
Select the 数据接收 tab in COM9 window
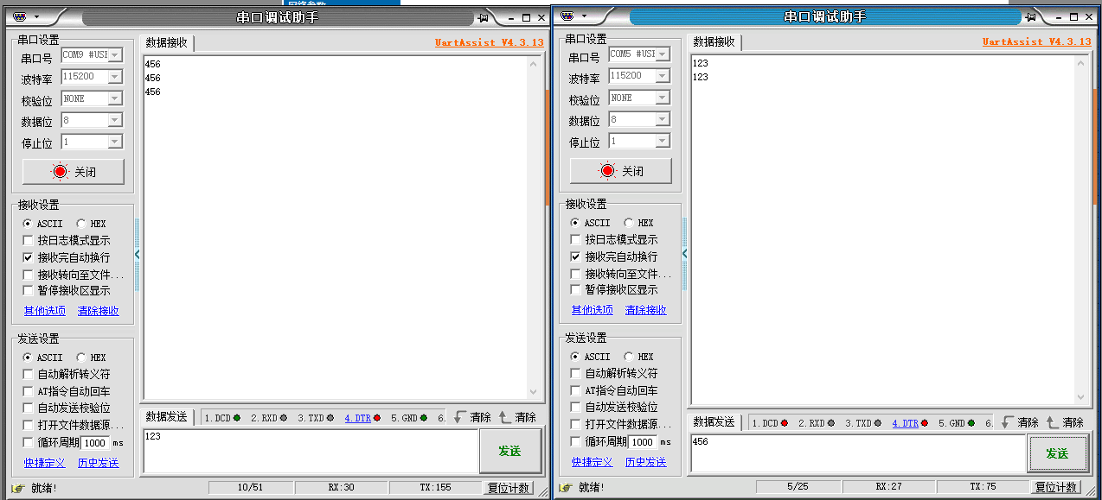[x=166, y=42]
